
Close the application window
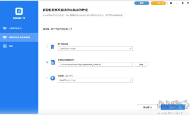click(188, 3)
